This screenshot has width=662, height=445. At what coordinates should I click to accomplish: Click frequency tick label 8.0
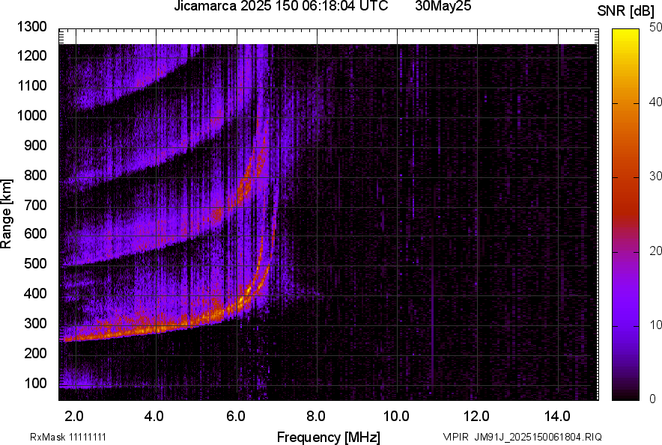316,417
